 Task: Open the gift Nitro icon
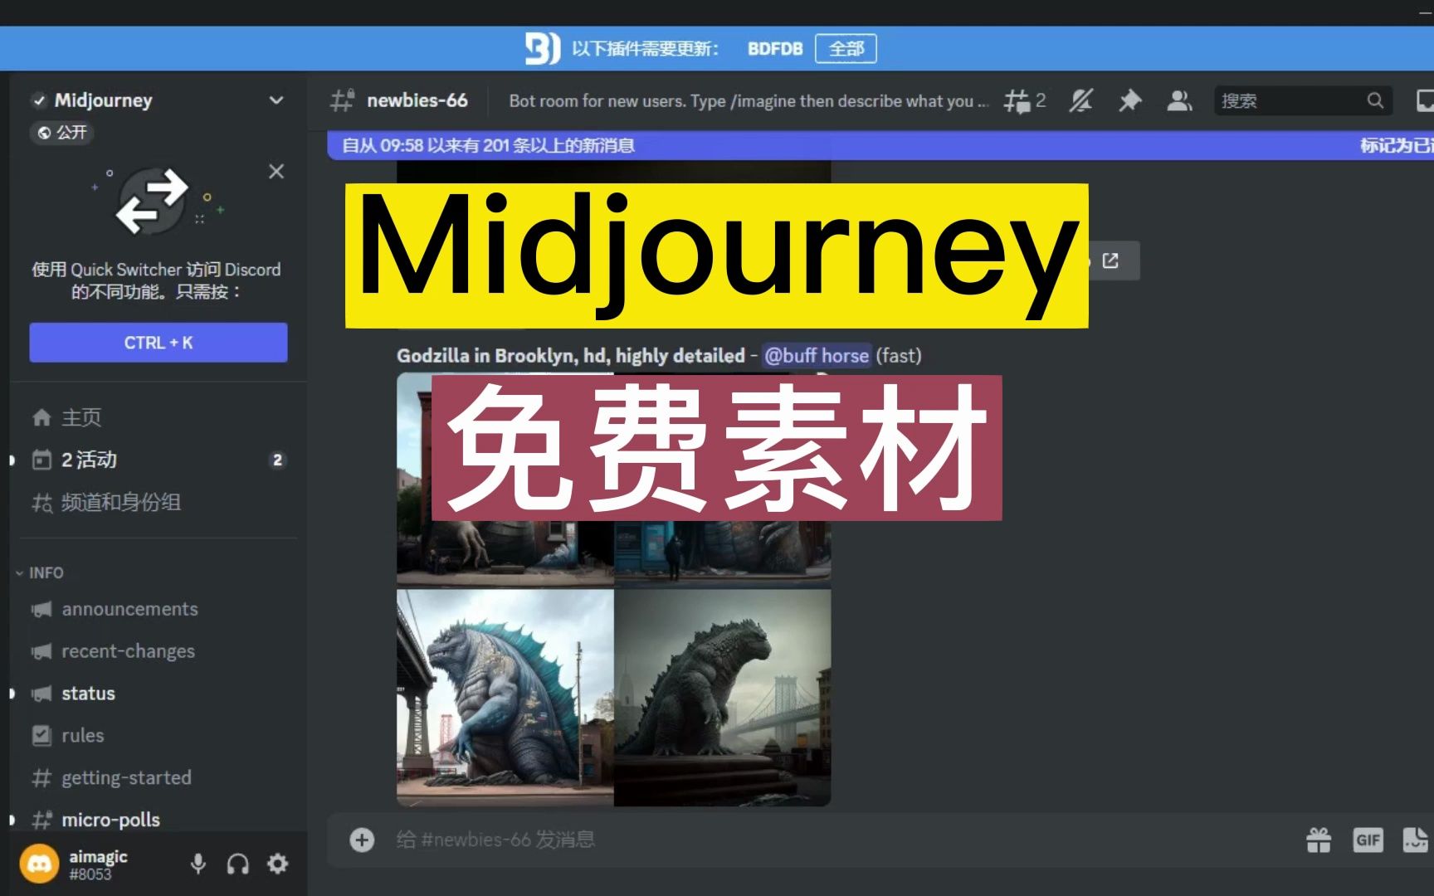pyautogui.click(x=1319, y=840)
